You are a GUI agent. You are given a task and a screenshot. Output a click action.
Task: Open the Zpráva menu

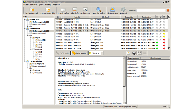pos(41,5)
